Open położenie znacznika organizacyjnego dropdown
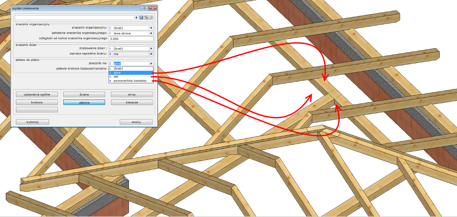Image resolution: width=457 pixels, height=217 pixels. click(x=151, y=33)
